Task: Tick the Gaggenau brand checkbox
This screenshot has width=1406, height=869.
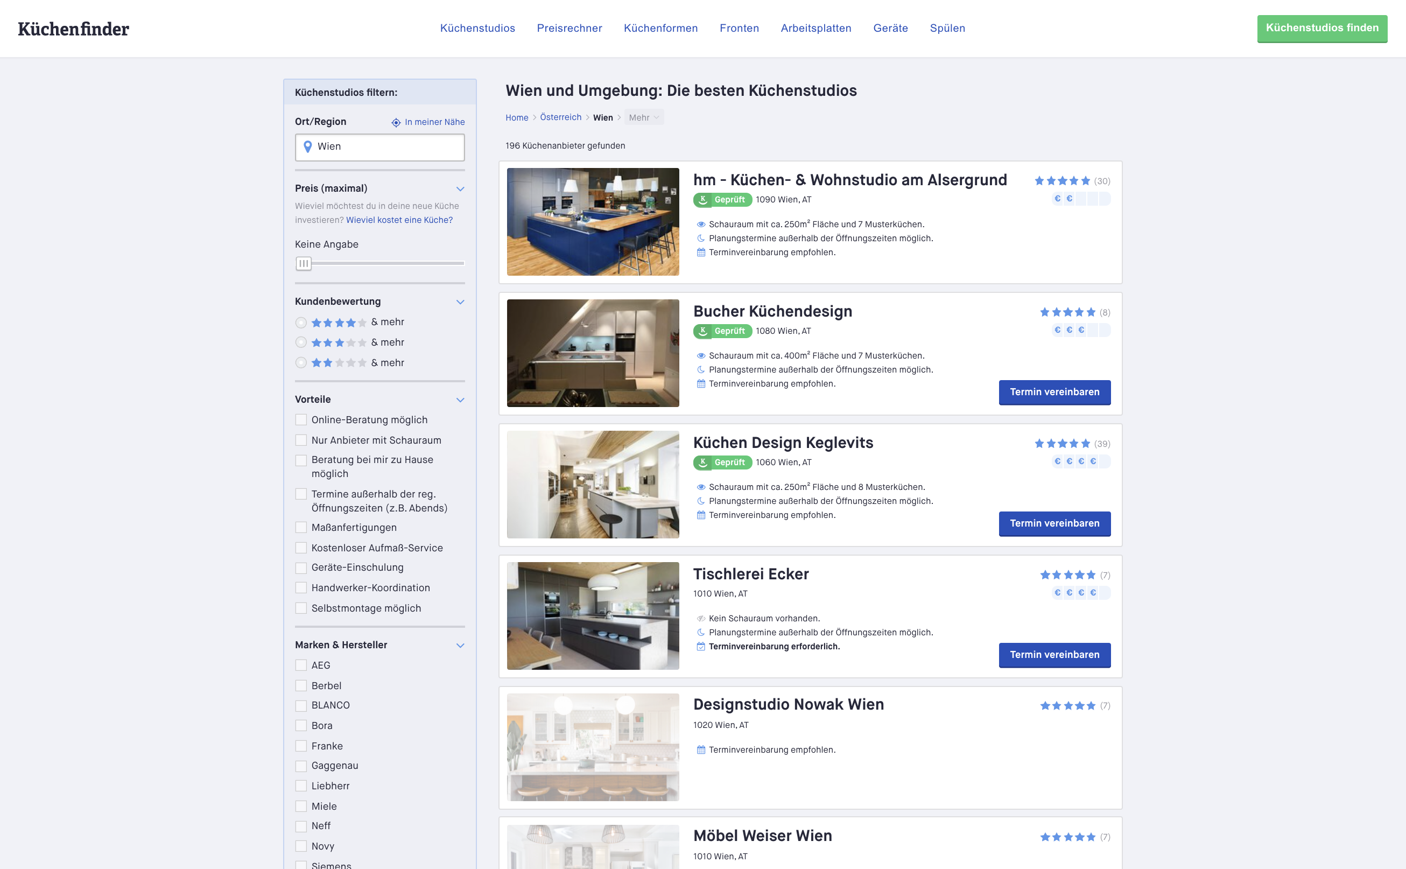Action: pos(300,766)
